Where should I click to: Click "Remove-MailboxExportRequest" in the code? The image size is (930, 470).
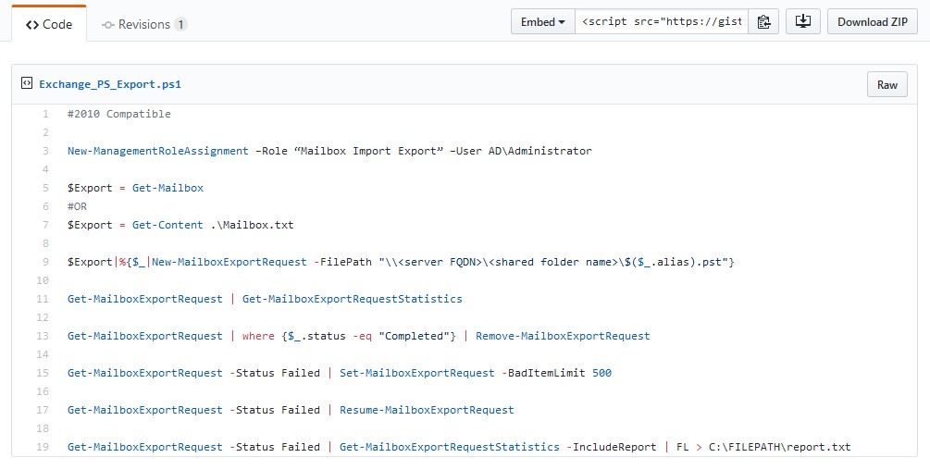tap(563, 336)
